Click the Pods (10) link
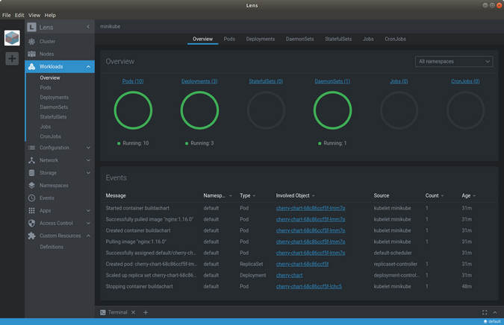504x325 pixels. click(133, 81)
